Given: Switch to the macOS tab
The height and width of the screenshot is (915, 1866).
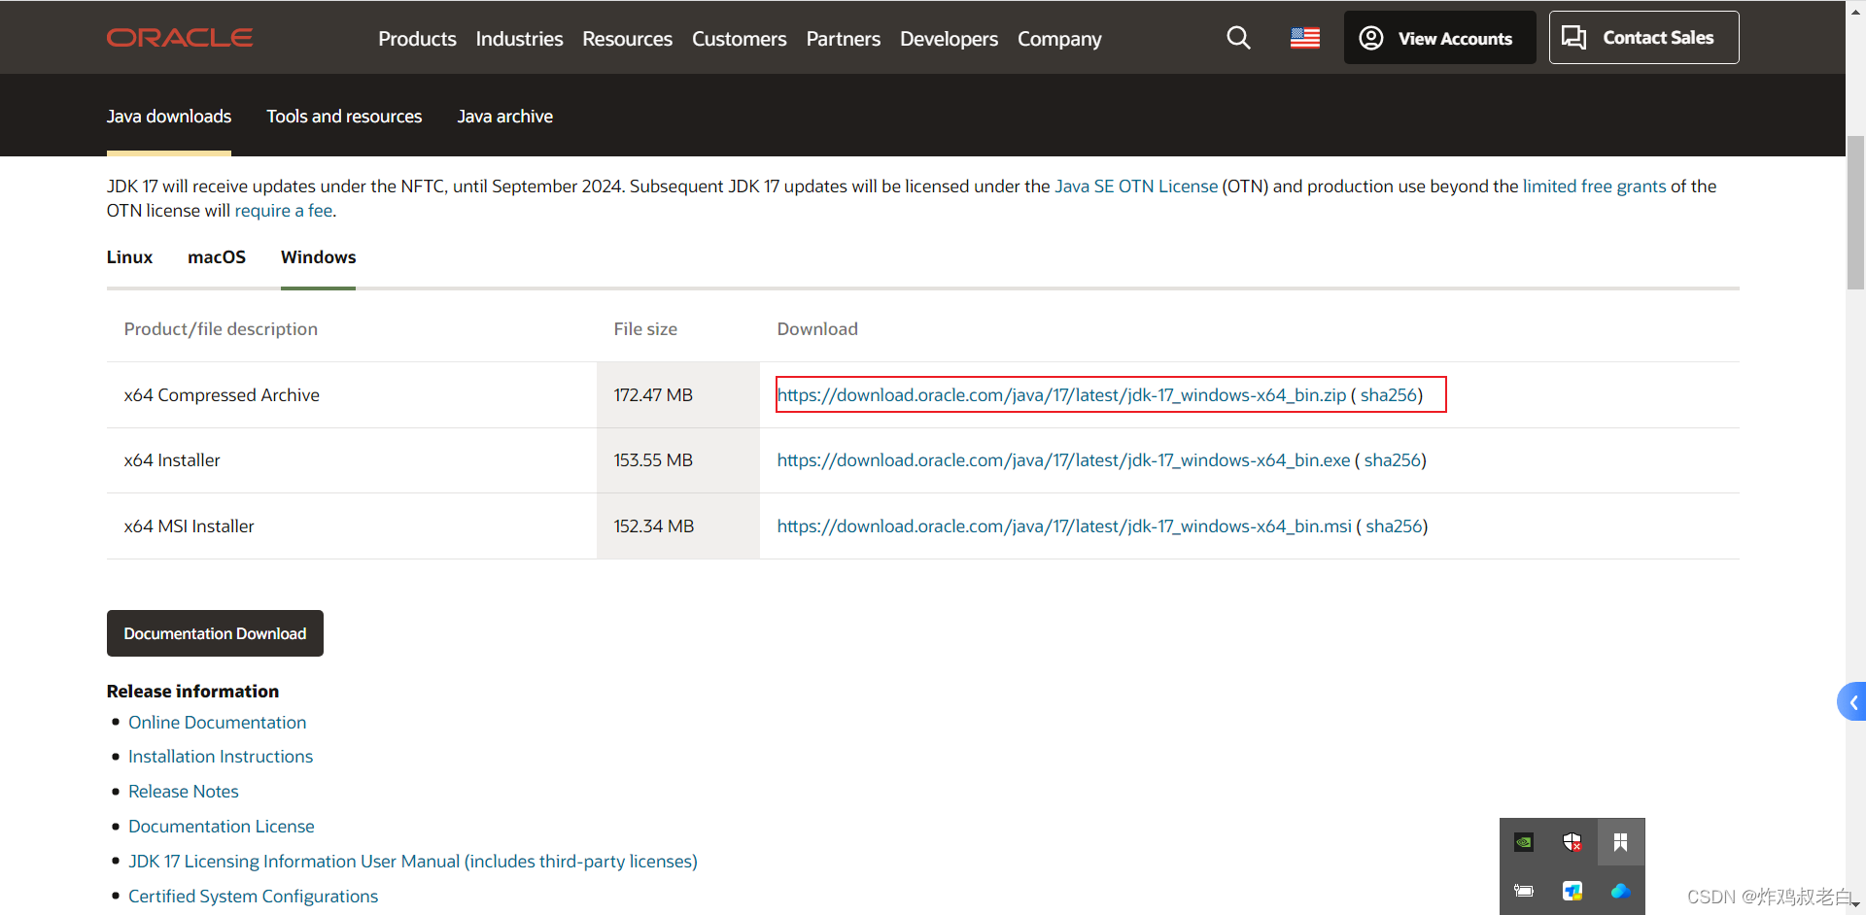Looking at the screenshot, I should point(217,257).
